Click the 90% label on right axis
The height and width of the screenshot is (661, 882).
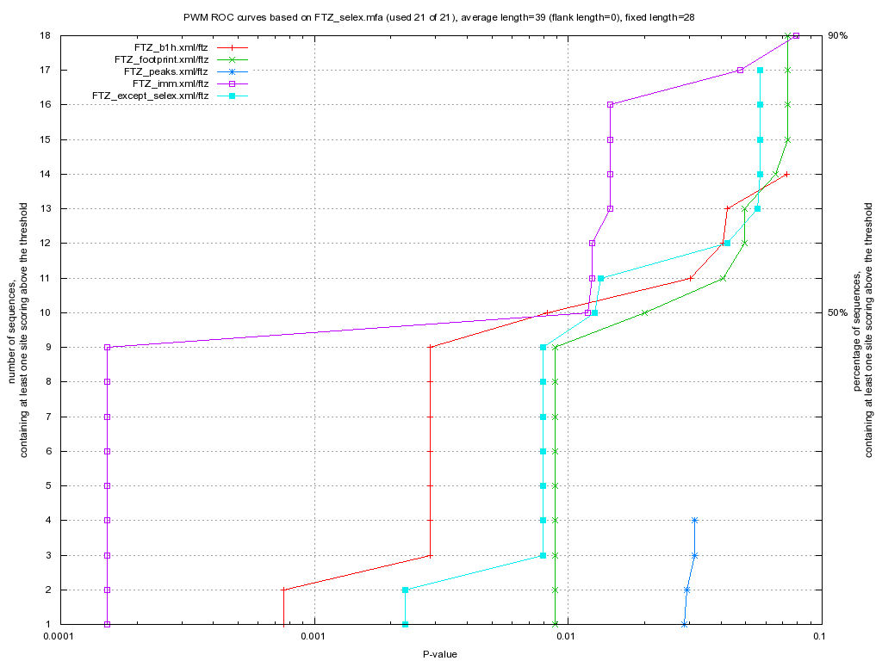[x=838, y=35]
